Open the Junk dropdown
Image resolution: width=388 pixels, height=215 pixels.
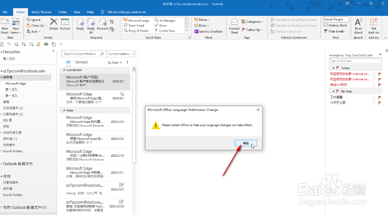coord(34,31)
